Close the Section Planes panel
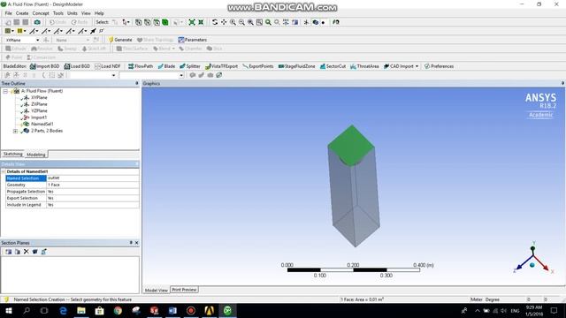 137,243
